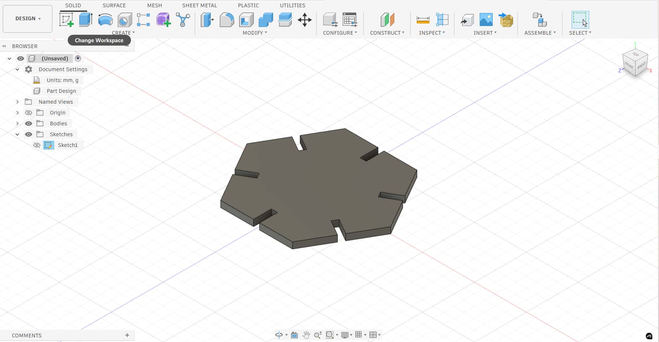Image resolution: width=659 pixels, height=342 pixels.
Task: Expand the Bodies folder
Action: tap(17, 124)
